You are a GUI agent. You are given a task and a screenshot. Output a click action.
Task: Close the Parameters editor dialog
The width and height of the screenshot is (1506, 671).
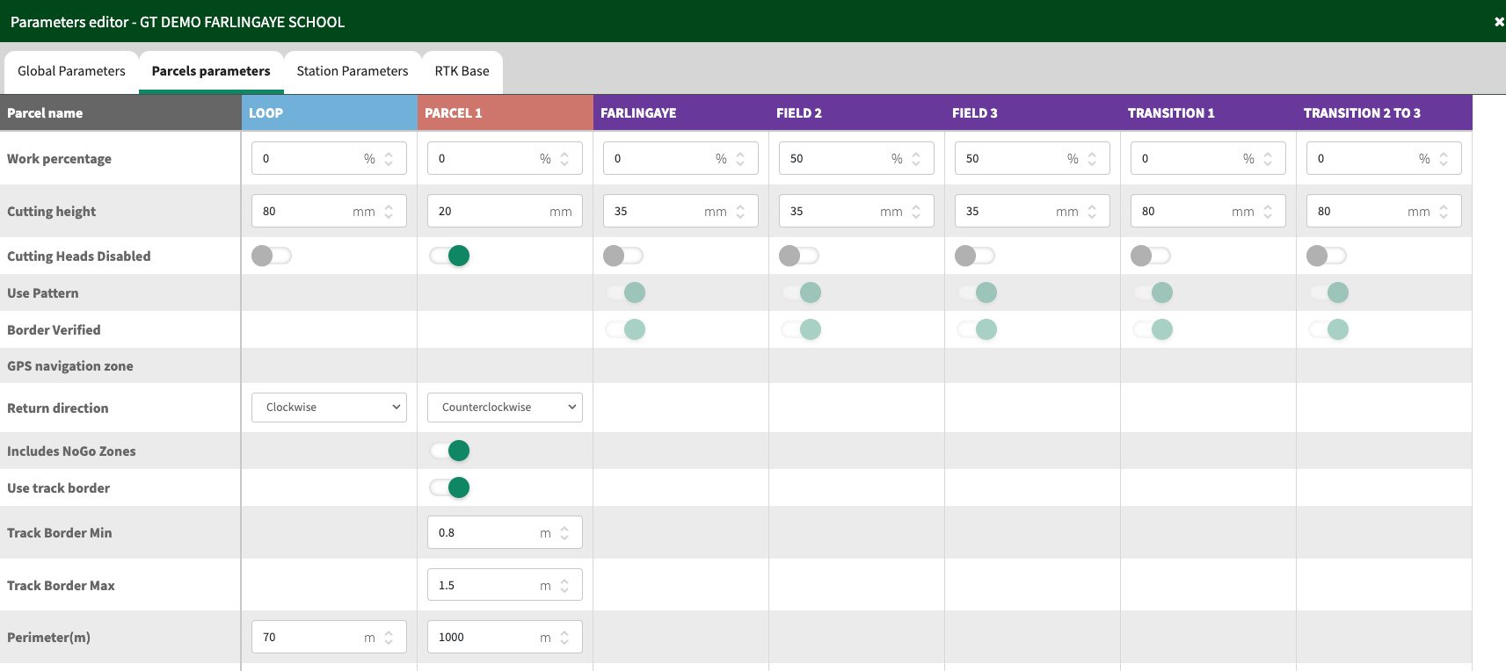[1498, 22]
